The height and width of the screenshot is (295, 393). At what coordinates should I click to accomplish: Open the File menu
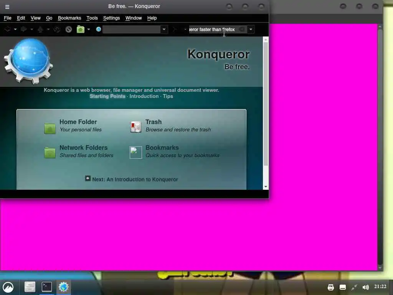(x=8, y=18)
